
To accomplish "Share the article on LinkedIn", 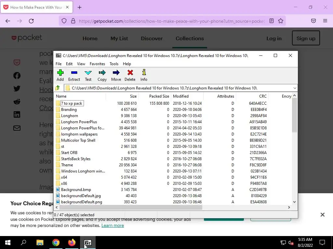I will 17,114.
